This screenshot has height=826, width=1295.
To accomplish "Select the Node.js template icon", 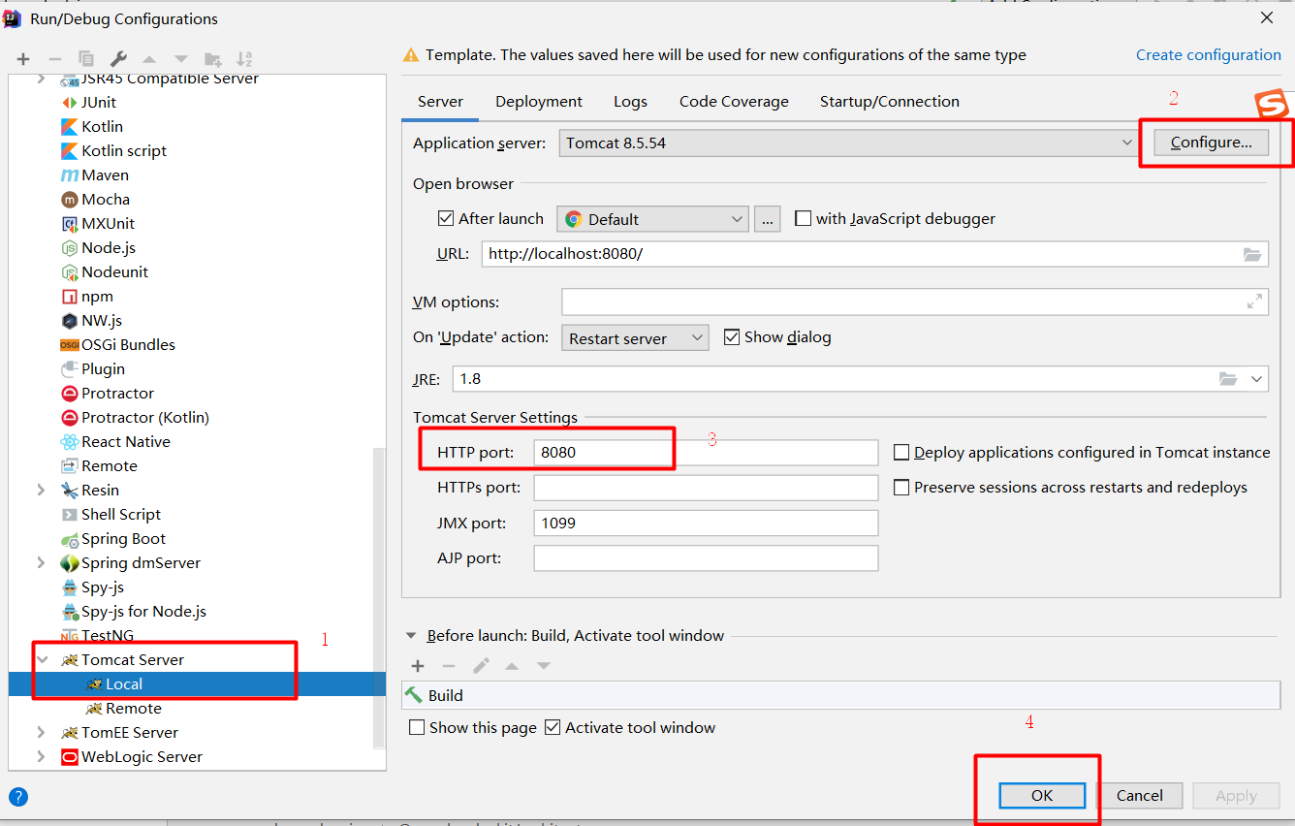I will (x=70, y=247).
